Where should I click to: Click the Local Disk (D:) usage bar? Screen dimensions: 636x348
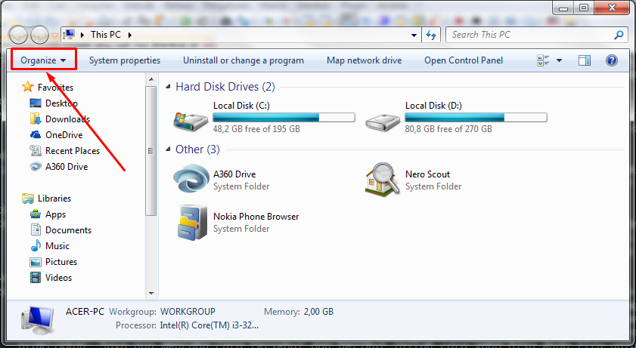click(476, 118)
